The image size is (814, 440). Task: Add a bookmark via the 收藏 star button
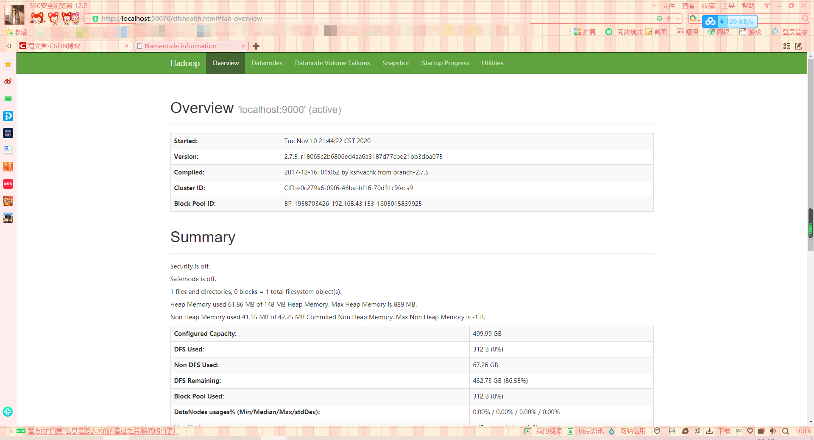(x=17, y=32)
